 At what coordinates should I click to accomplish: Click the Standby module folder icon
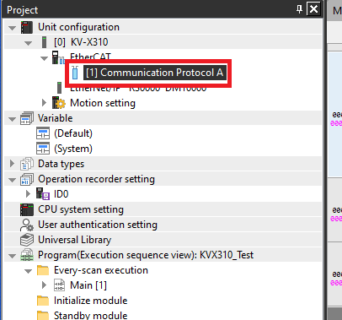[43, 316]
